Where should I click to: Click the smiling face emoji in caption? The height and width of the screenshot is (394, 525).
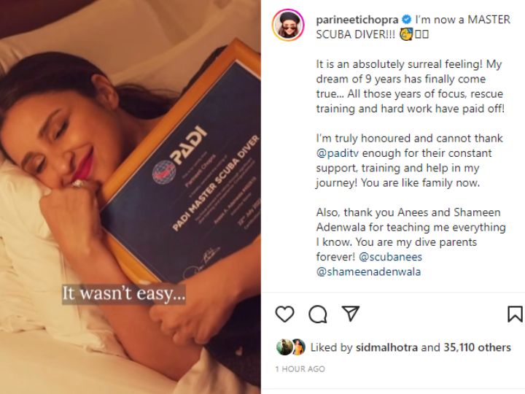406,34
